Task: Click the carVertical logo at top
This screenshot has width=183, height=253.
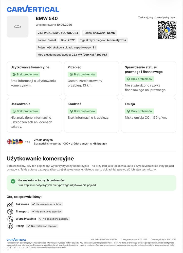Action: tap(33, 9)
